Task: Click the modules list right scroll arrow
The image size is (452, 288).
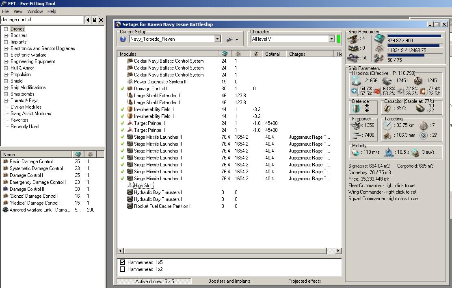Action: pyautogui.click(x=338, y=251)
